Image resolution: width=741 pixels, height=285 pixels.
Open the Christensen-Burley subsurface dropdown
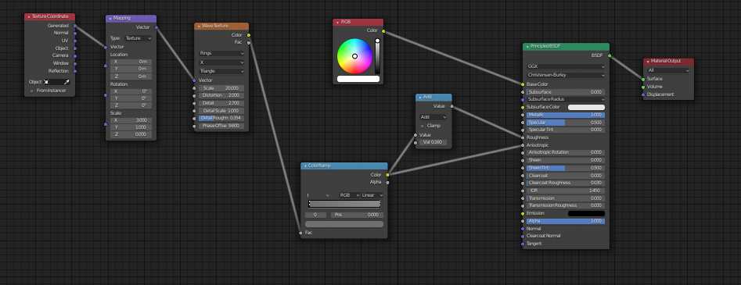click(567, 75)
